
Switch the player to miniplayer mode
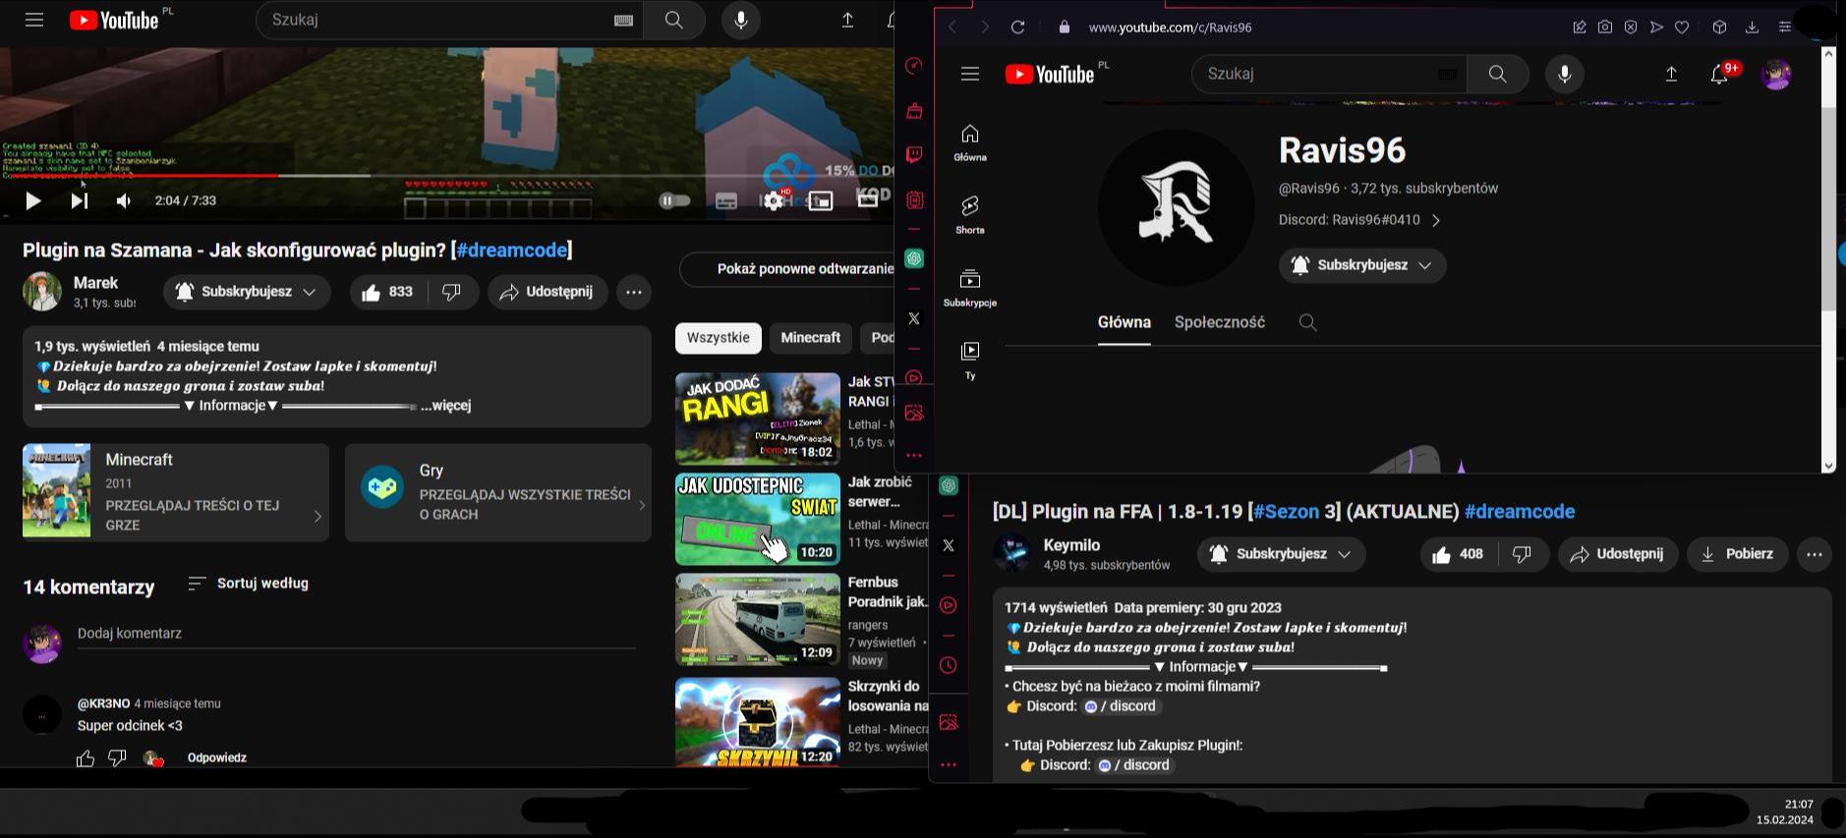821,200
